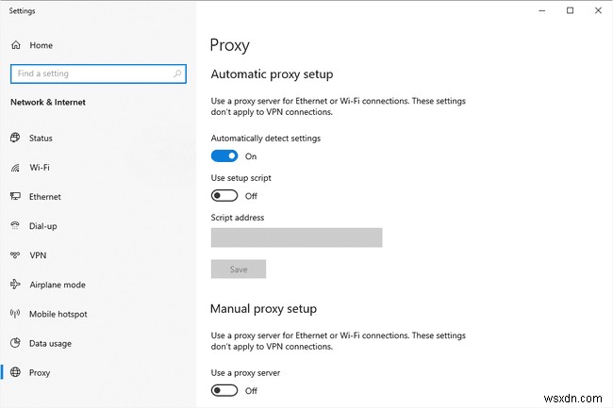The width and height of the screenshot is (613, 408).
Task: Select the Airplane mode icon
Action: [x=15, y=285]
